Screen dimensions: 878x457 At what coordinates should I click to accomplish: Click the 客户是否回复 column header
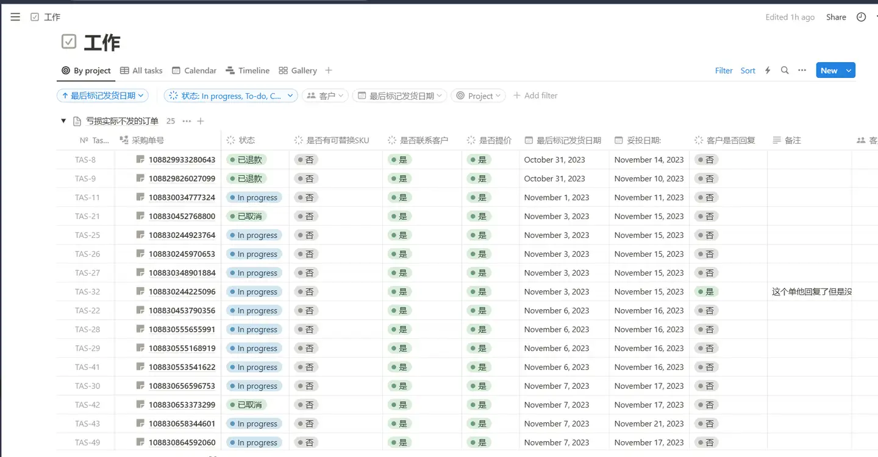pyautogui.click(x=729, y=141)
